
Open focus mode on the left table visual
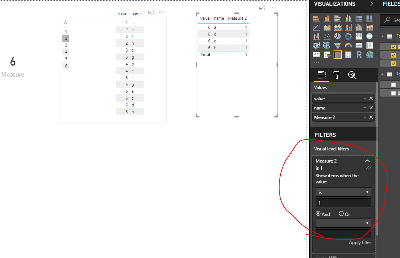[151, 12]
